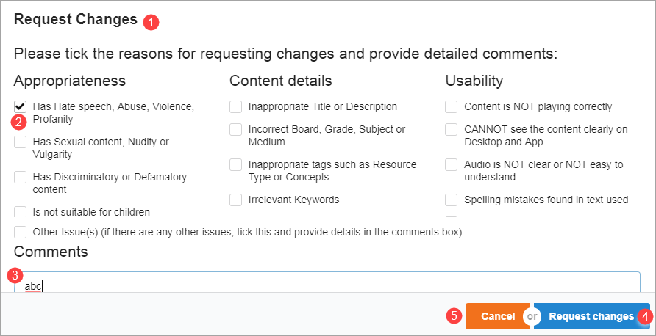The height and width of the screenshot is (336, 656).
Task: Tick Has Sexual content, Nudity or Vulgarity
Action: point(21,142)
